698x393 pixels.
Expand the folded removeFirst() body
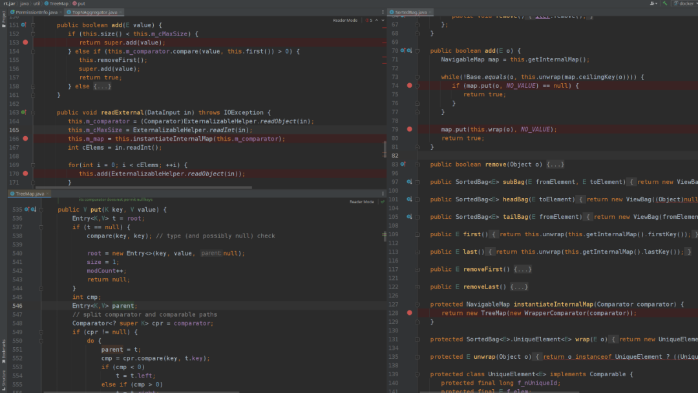522,269
